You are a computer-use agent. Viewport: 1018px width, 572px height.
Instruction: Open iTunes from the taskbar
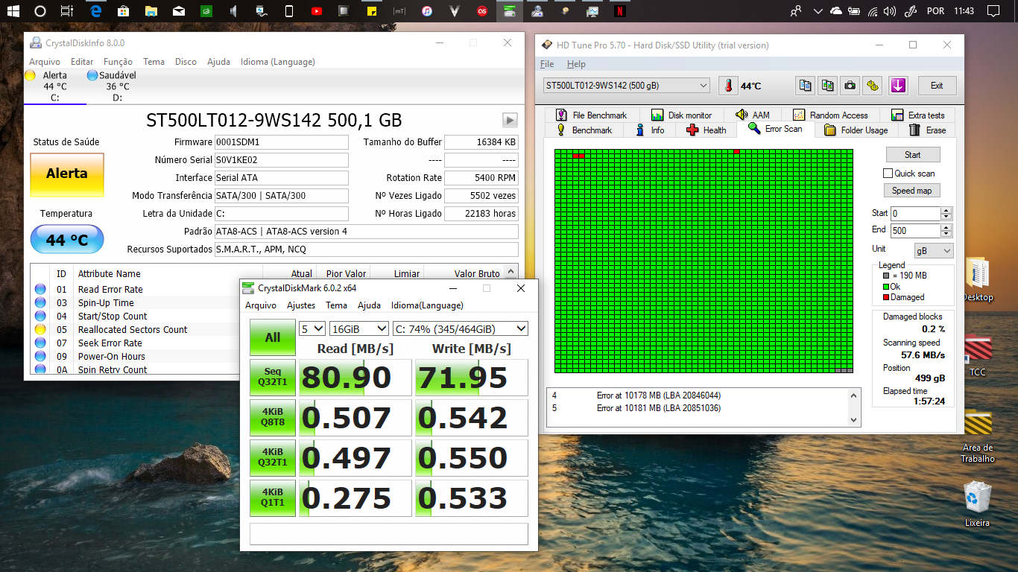(x=427, y=11)
